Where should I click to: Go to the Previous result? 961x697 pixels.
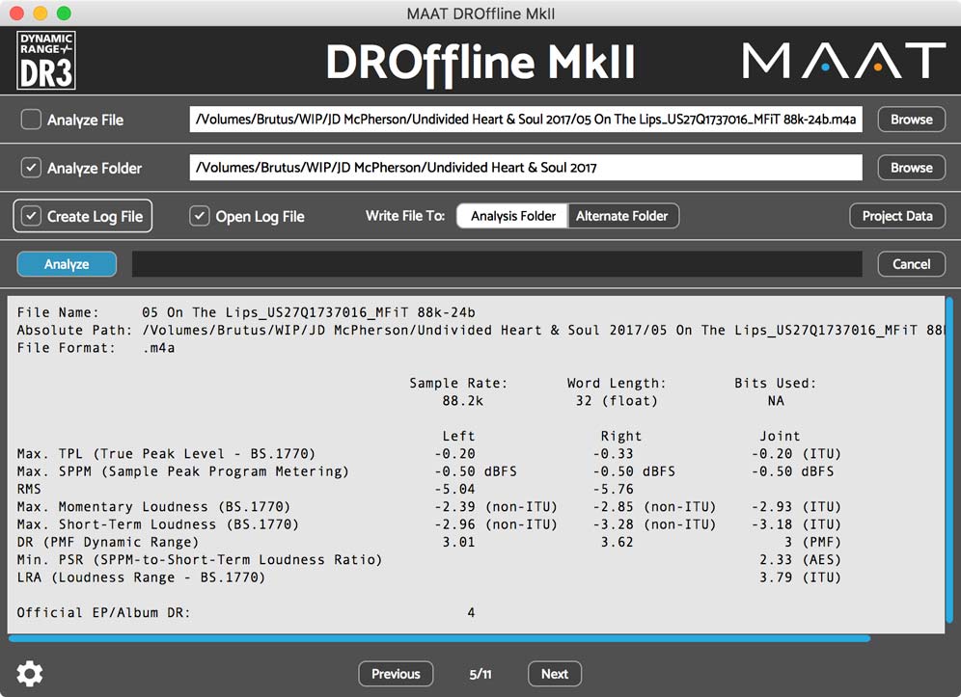(396, 674)
